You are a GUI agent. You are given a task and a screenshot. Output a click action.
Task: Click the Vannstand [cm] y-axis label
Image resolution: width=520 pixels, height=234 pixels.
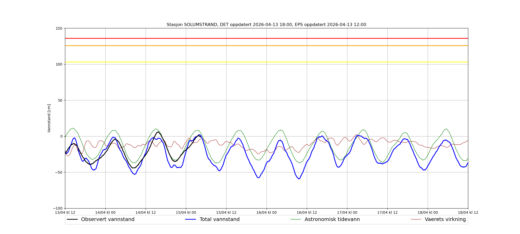coord(49,118)
